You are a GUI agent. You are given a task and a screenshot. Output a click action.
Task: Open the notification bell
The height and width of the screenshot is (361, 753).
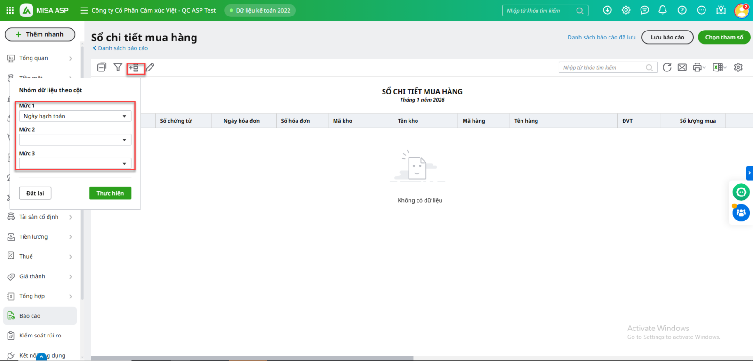click(663, 10)
